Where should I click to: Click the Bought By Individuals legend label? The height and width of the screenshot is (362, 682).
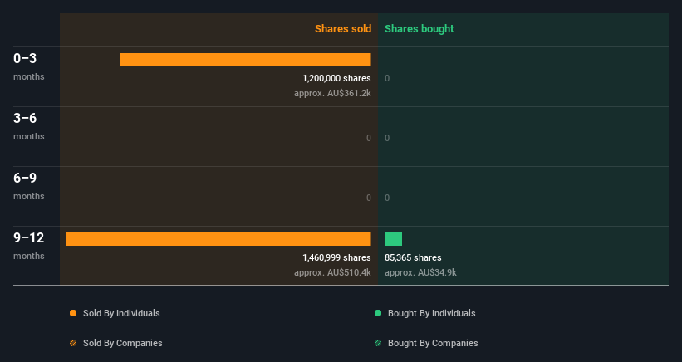pos(431,313)
